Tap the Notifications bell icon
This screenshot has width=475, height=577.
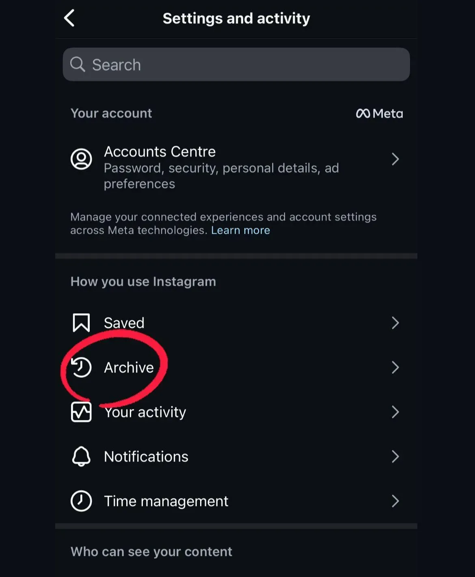(81, 456)
